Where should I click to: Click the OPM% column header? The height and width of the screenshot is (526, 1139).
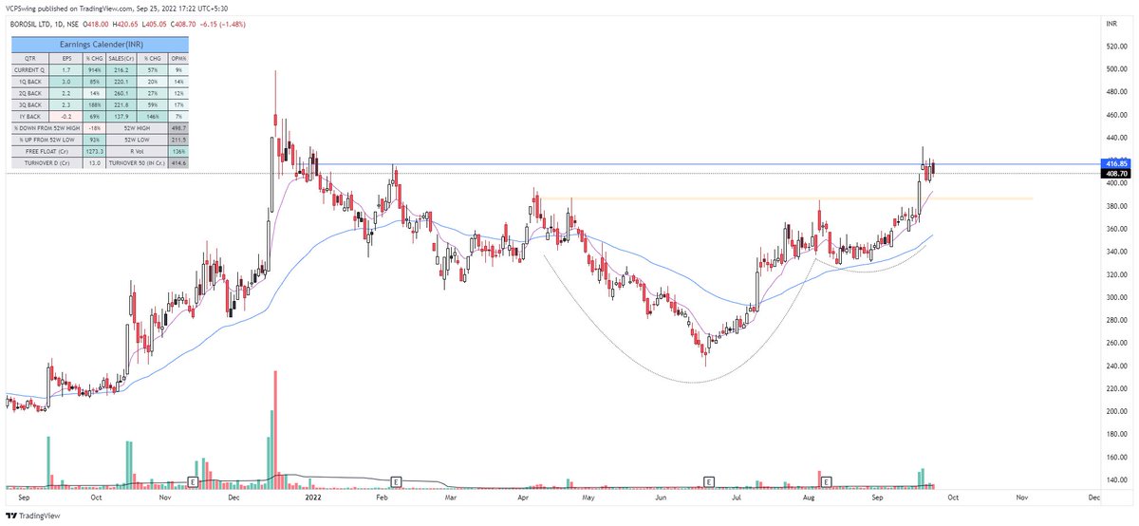tap(178, 58)
